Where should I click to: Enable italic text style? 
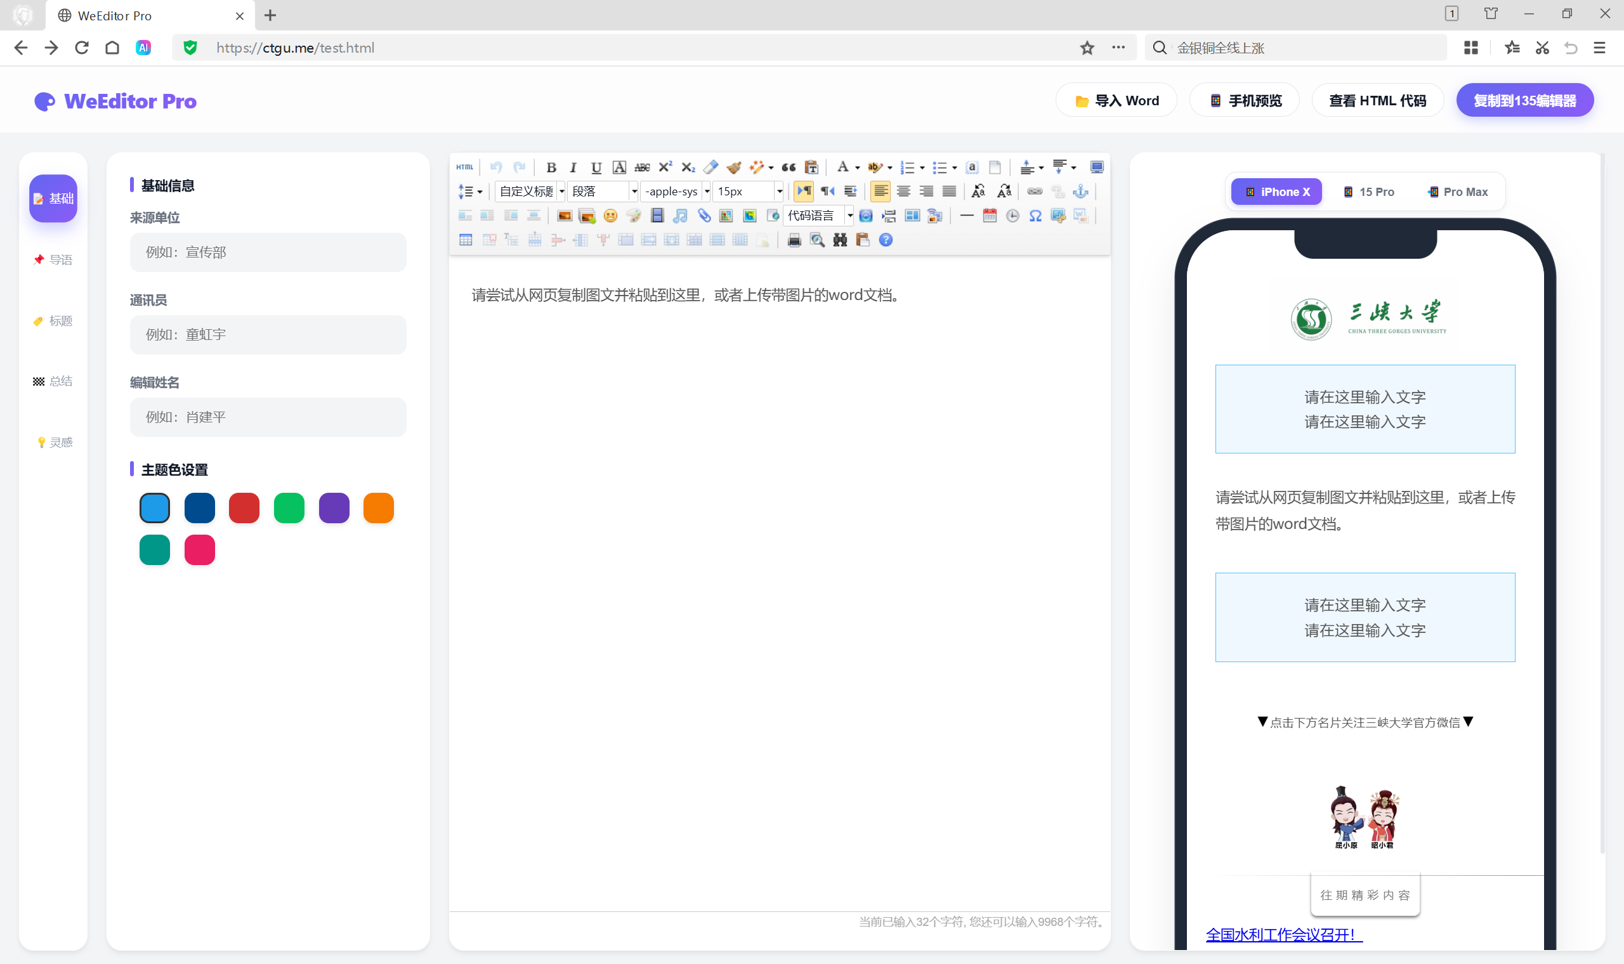click(573, 167)
